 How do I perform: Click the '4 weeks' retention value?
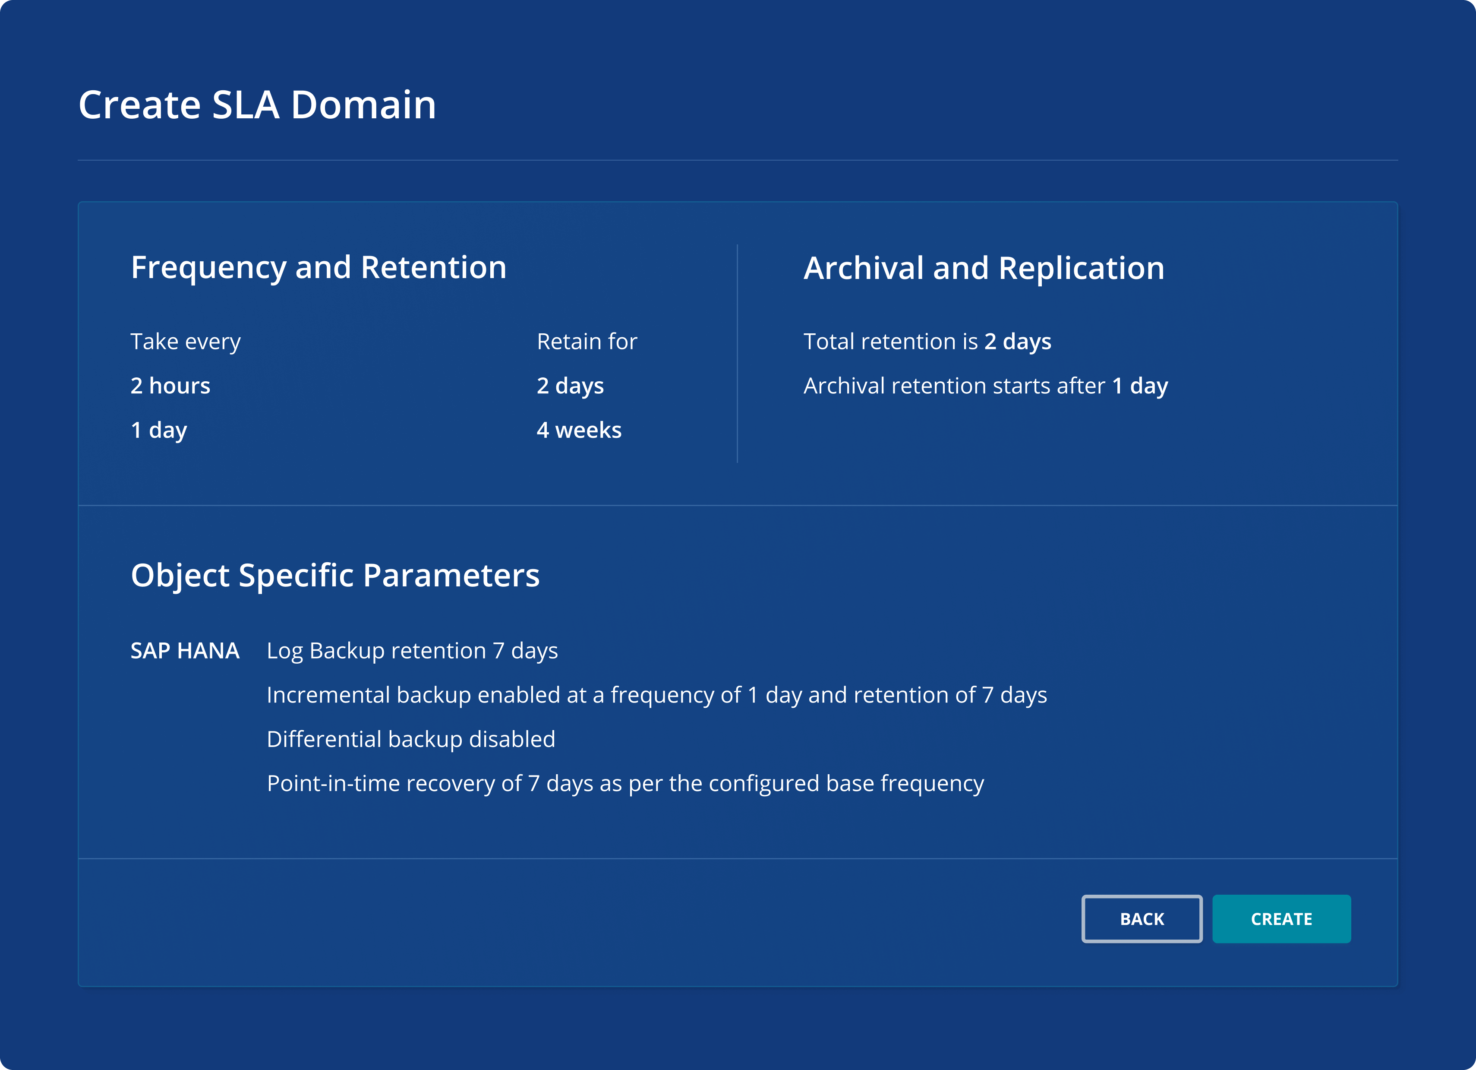(x=579, y=430)
